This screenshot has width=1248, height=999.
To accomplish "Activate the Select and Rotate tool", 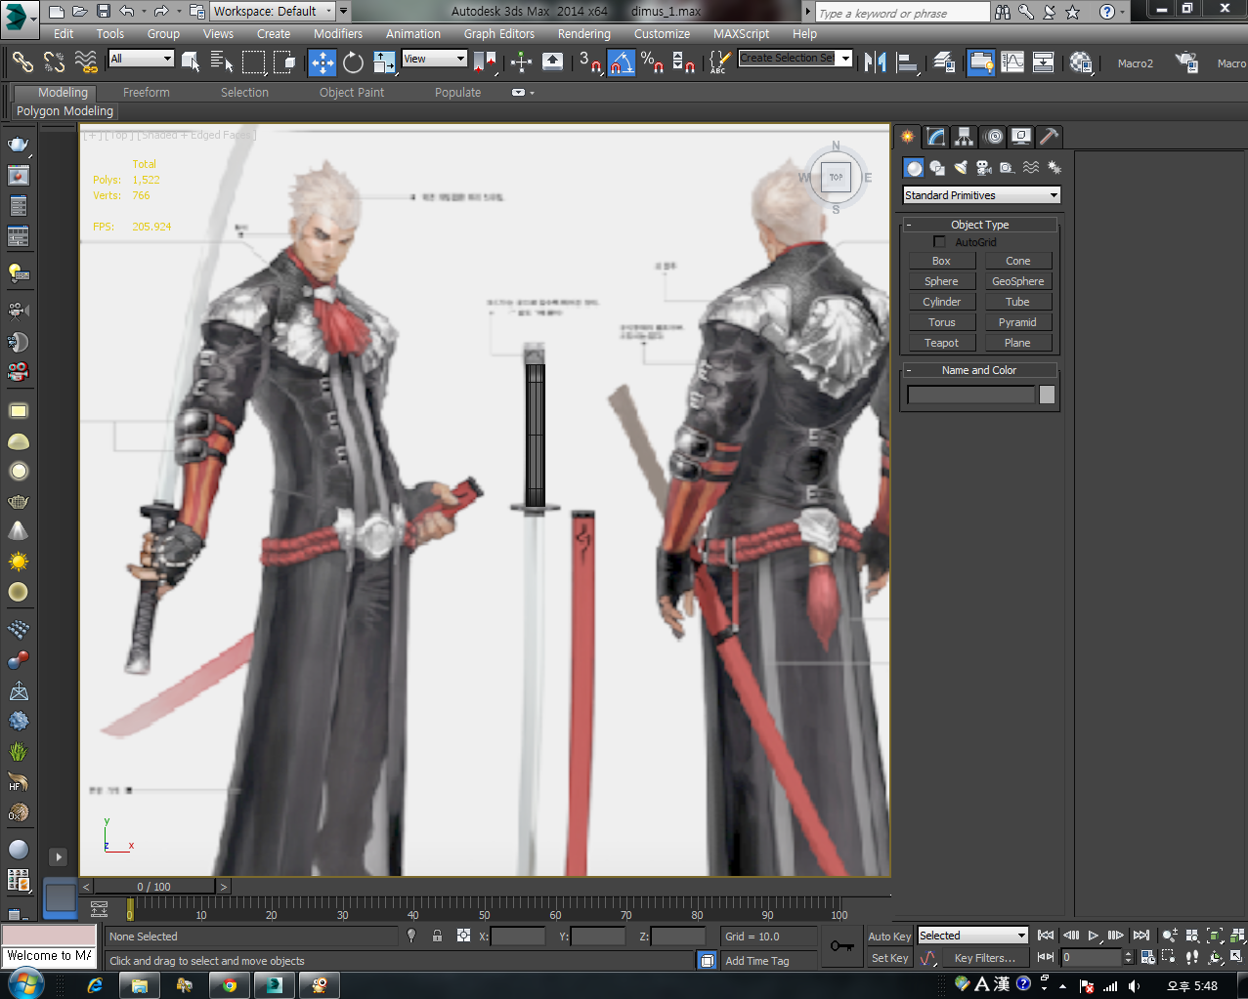I will [353, 62].
